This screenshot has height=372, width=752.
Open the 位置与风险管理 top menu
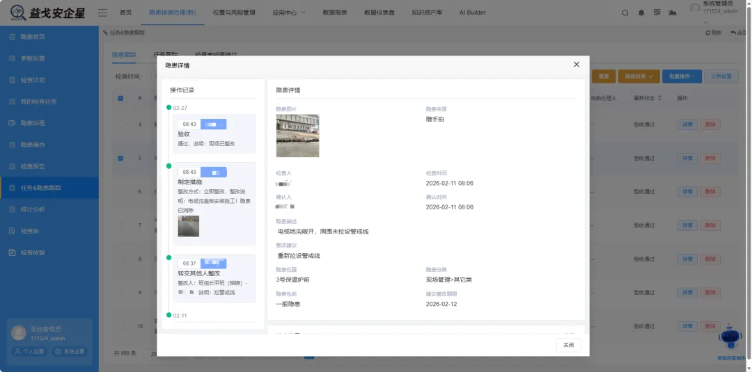point(234,13)
